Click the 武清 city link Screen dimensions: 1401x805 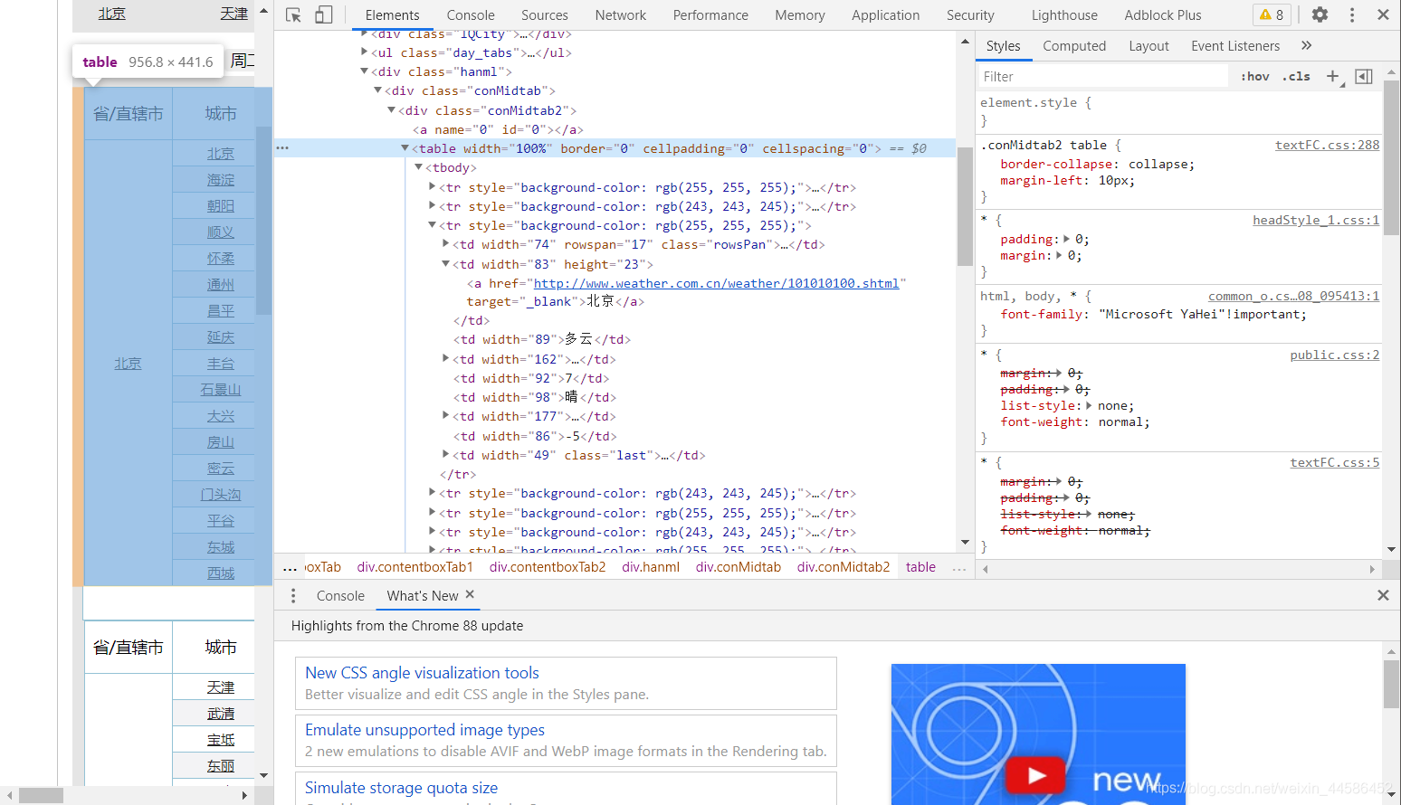pos(221,714)
